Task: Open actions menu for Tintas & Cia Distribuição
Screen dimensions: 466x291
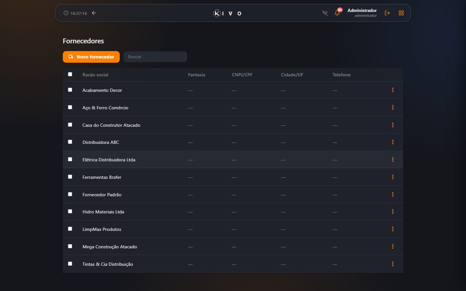Action: click(x=393, y=264)
